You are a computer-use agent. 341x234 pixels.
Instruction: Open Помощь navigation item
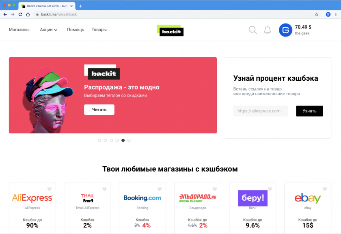click(76, 30)
